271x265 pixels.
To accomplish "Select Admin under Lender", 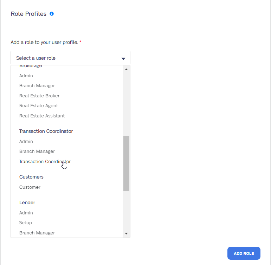I will click(26, 213).
